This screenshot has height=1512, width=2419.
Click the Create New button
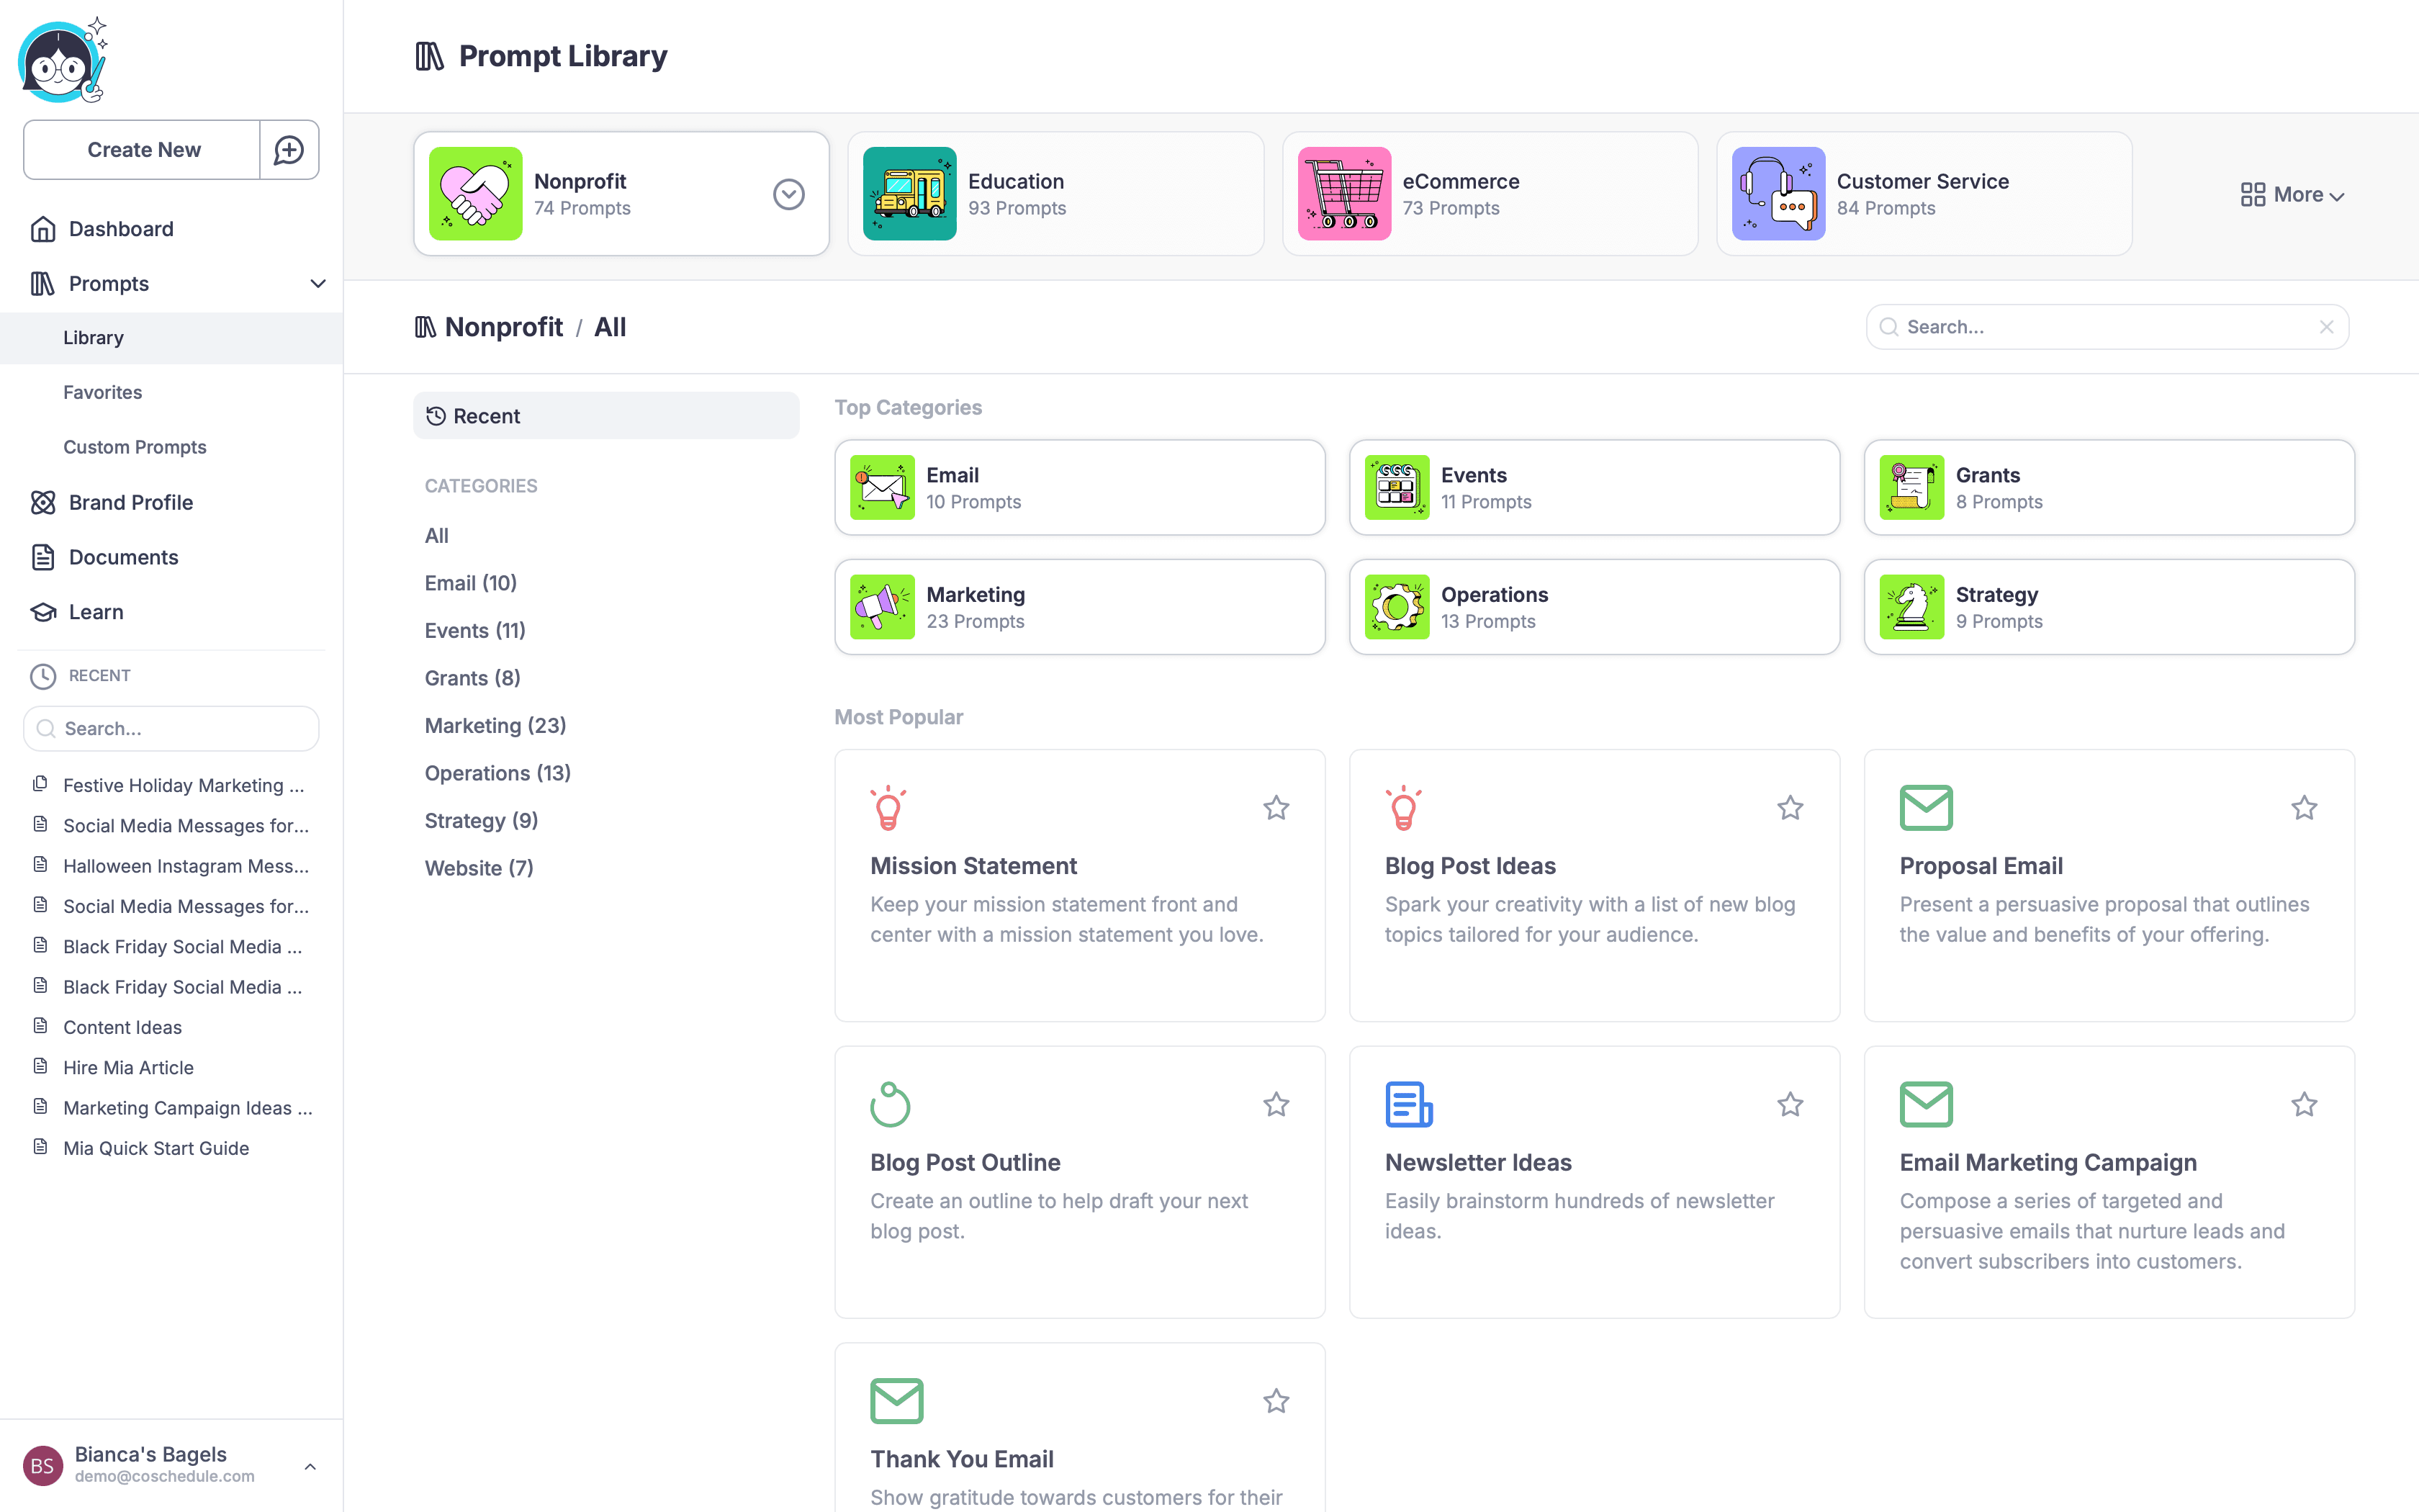[x=143, y=150]
